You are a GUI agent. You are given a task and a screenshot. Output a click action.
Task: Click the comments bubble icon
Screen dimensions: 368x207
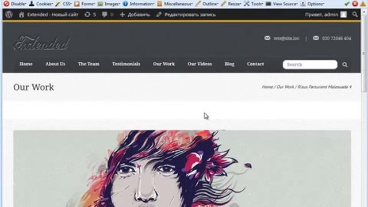(105, 14)
